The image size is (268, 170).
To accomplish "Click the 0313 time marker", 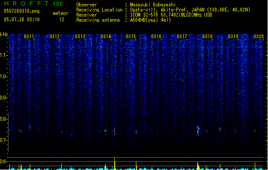I will coord(80,37).
